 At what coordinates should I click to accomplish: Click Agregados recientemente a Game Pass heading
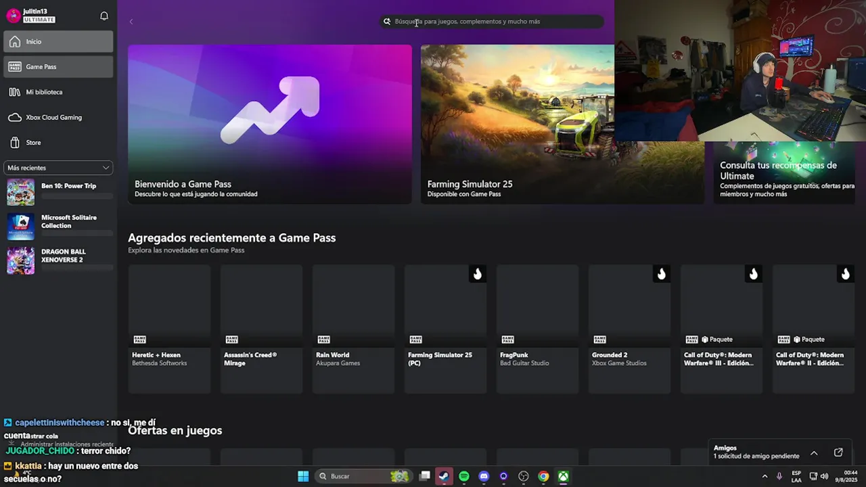click(x=232, y=238)
